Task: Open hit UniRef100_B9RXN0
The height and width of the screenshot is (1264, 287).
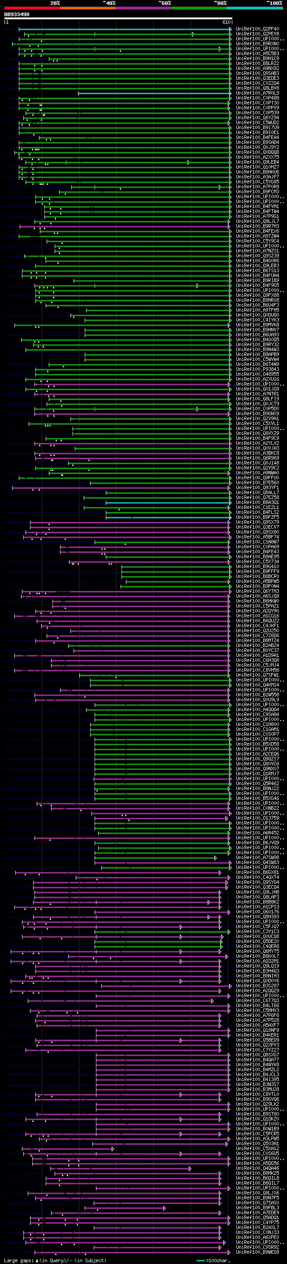Action: (257, 43)
